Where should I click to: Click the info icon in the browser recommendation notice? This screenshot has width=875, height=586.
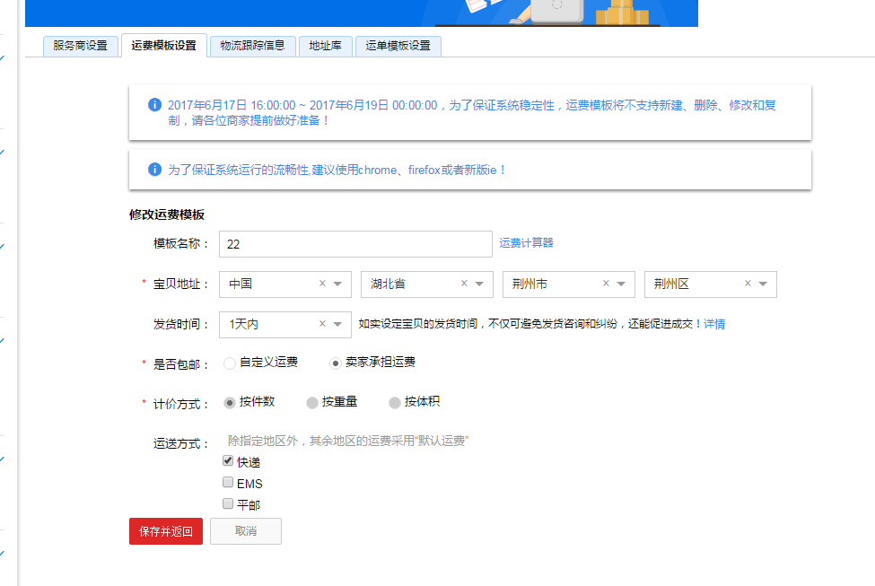click(x=154, y=169)
